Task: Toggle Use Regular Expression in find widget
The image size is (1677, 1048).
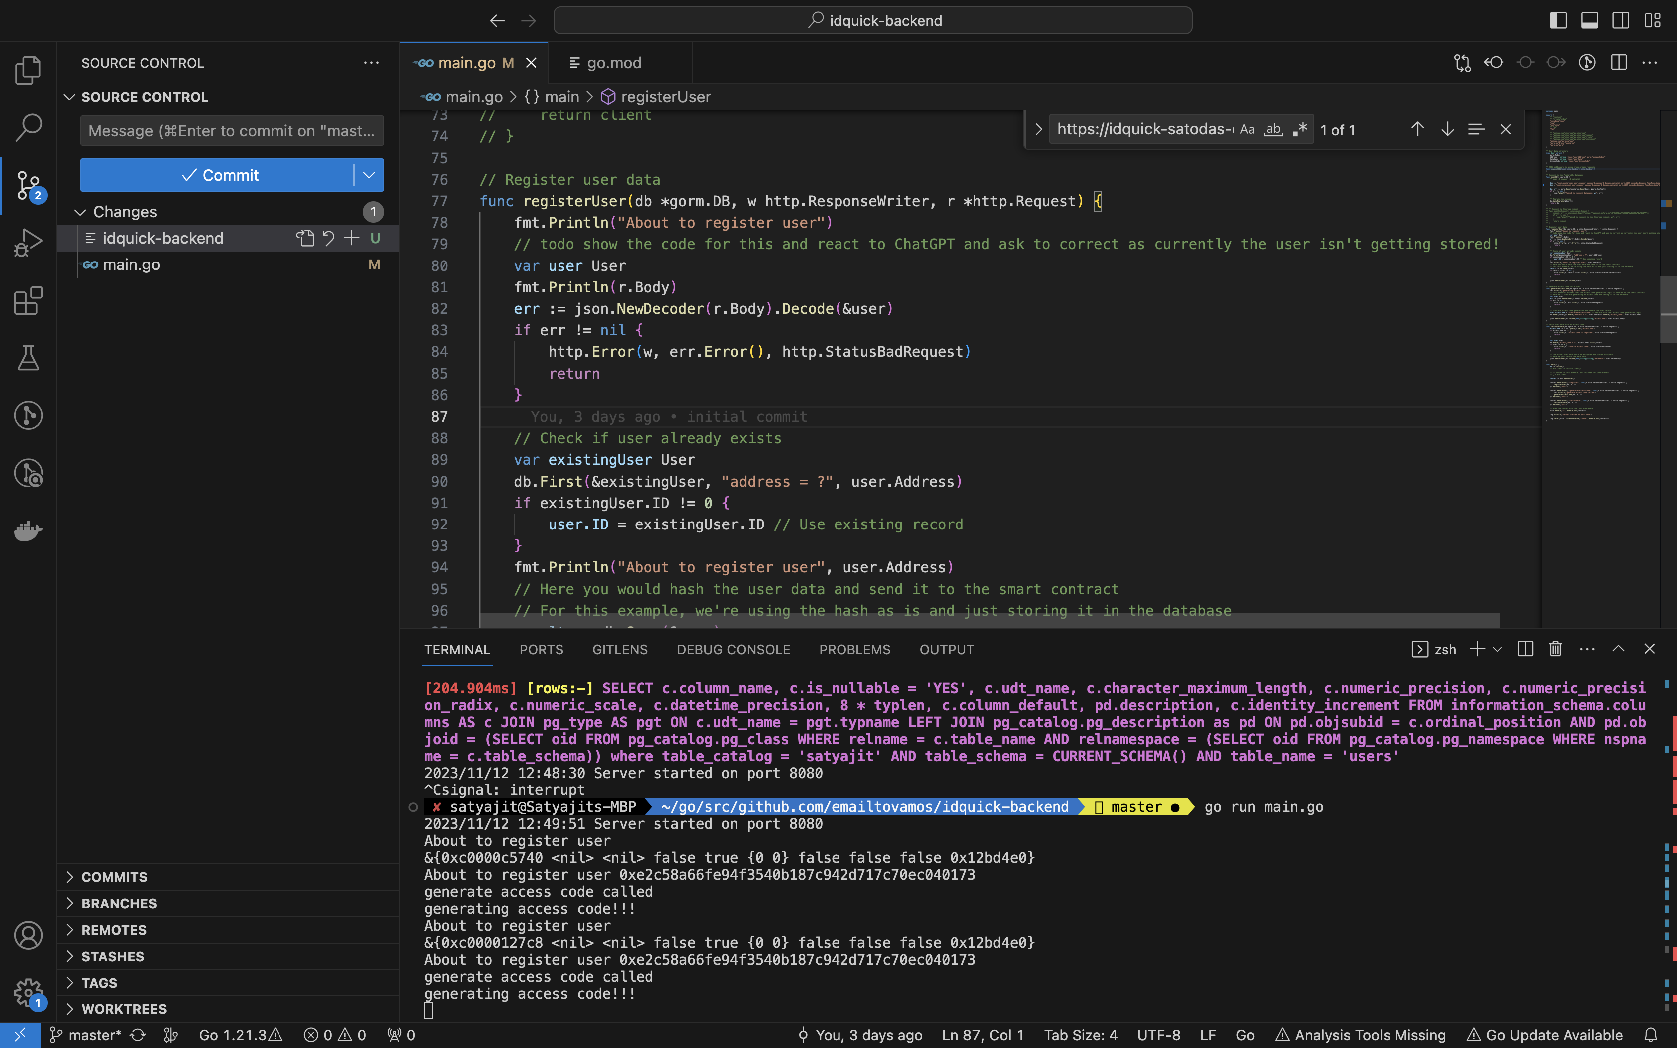Action: [x=1299, y=130]
